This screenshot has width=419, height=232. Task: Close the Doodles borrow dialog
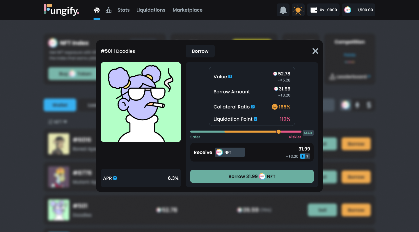coord(315,51)
